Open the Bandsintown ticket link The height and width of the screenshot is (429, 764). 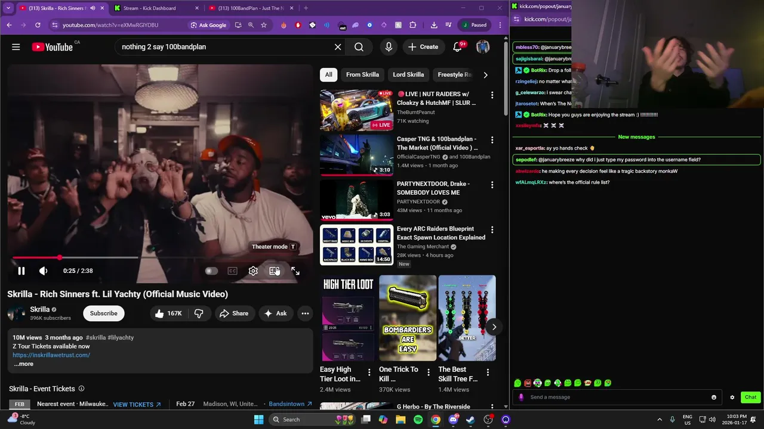pos(291,404)
